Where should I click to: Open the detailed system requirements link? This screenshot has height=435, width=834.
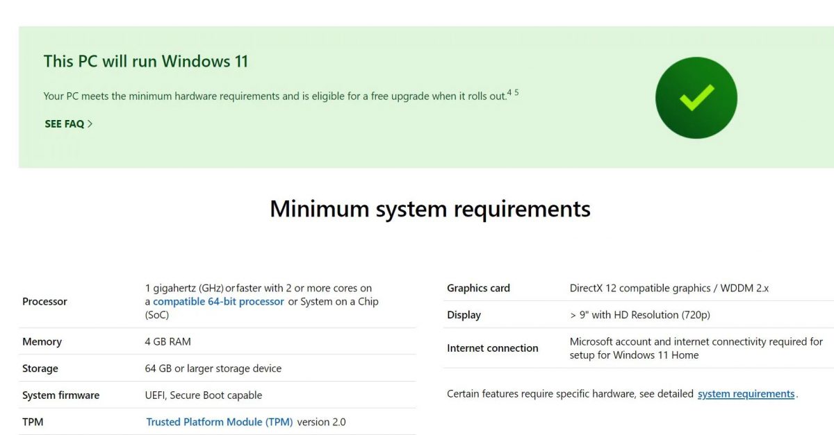coord(746,394)
